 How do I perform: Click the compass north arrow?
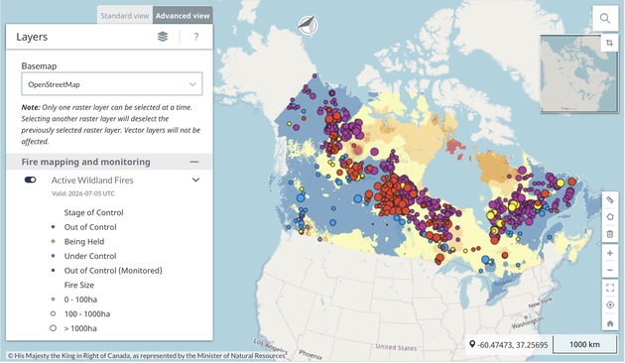308,25
